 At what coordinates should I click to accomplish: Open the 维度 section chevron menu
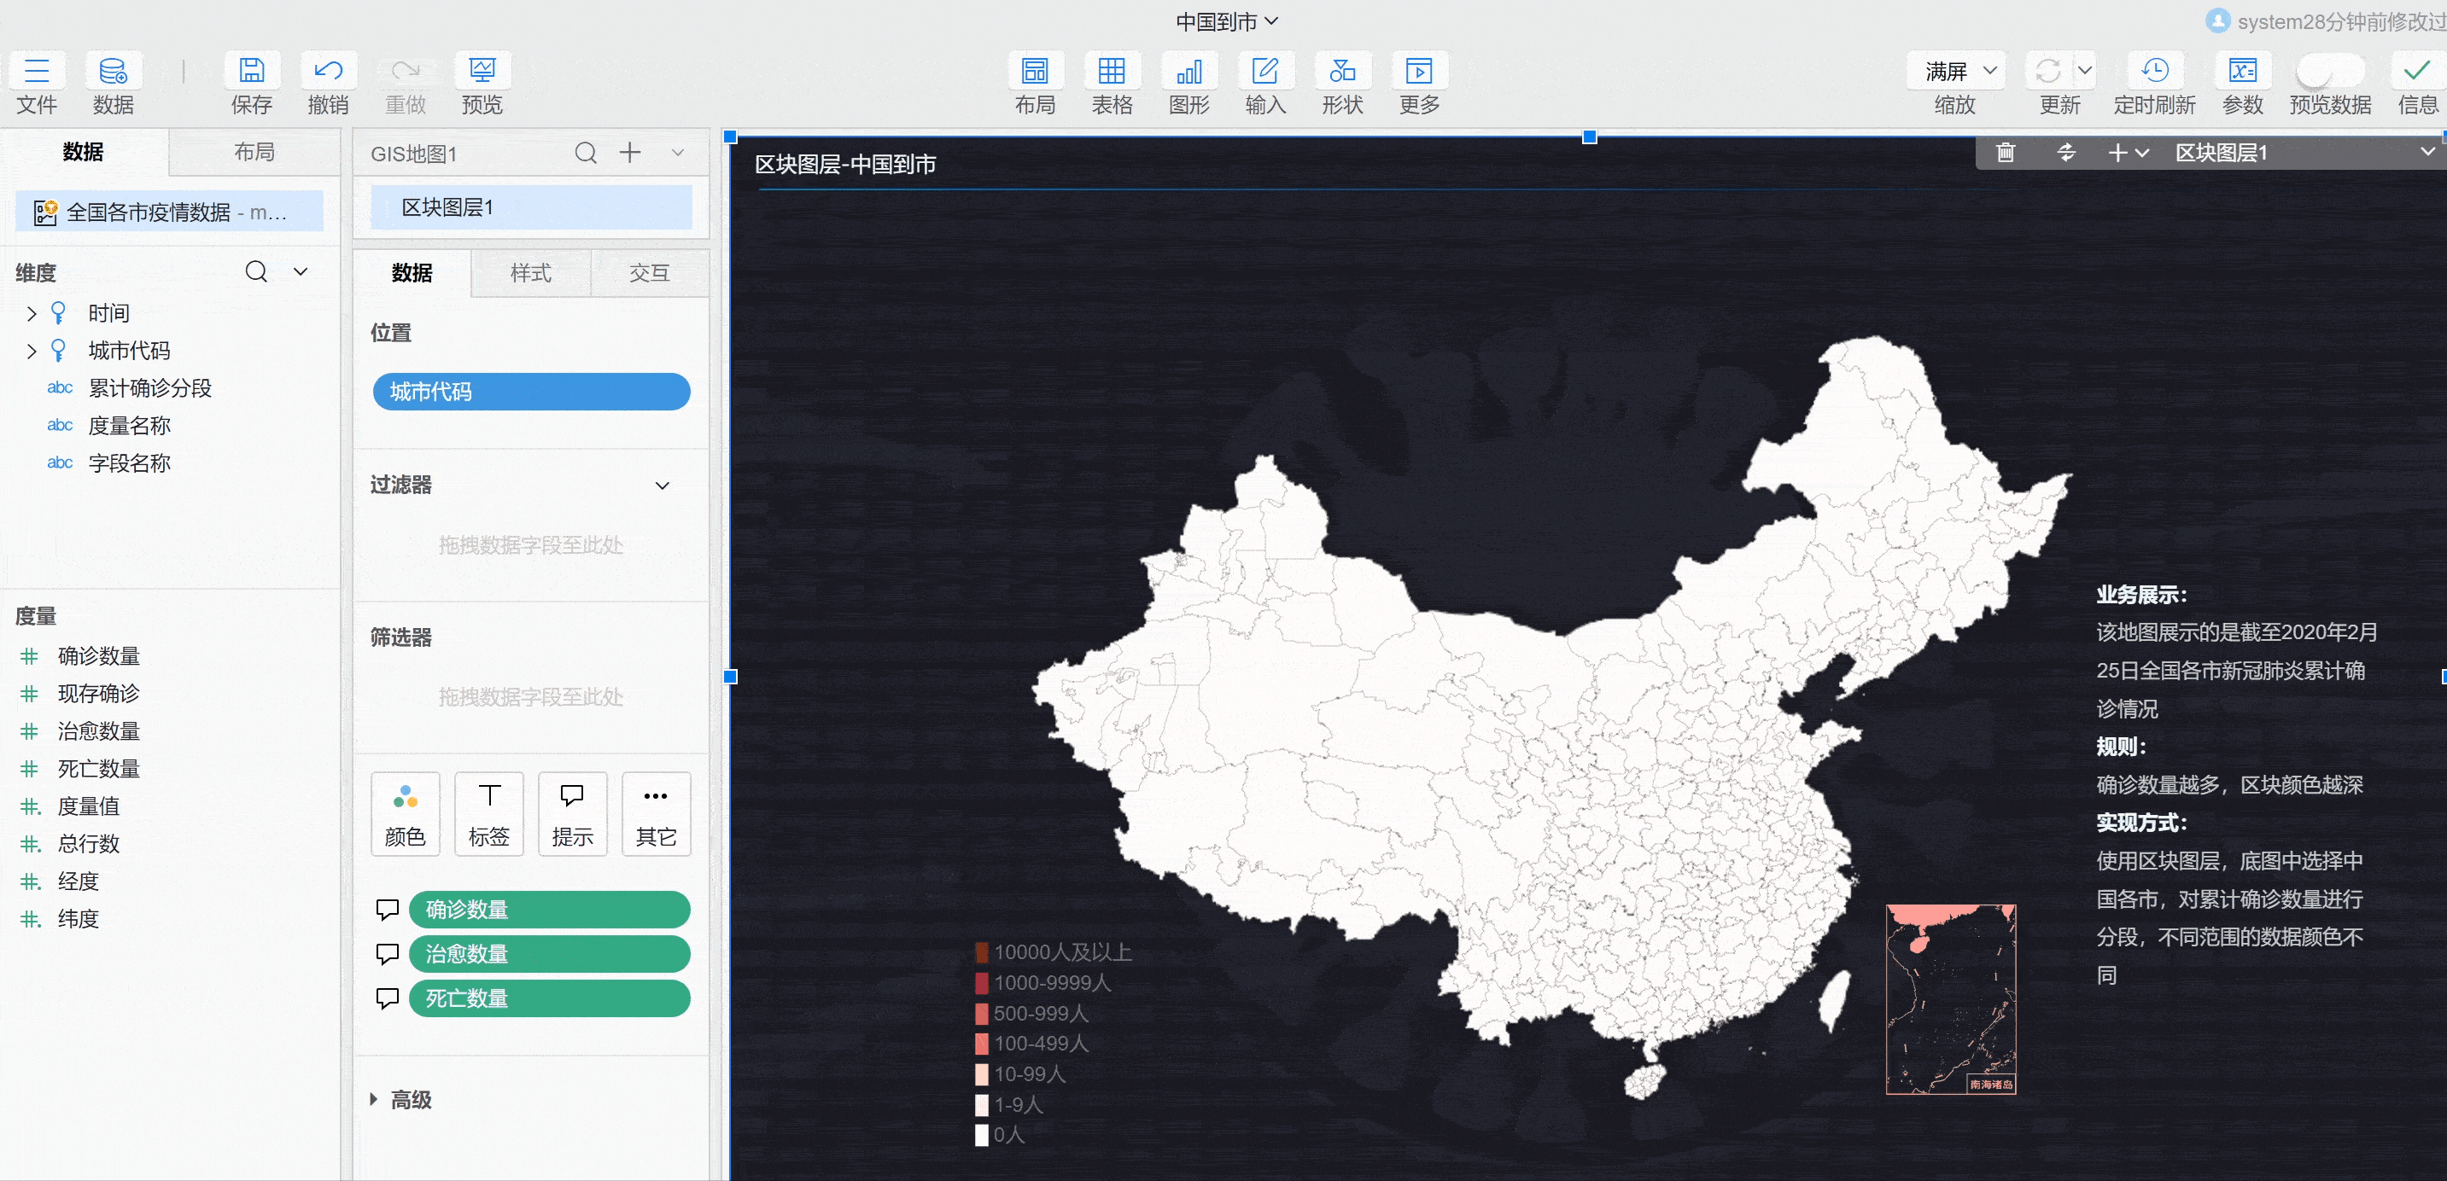click(x=301, y=272)
